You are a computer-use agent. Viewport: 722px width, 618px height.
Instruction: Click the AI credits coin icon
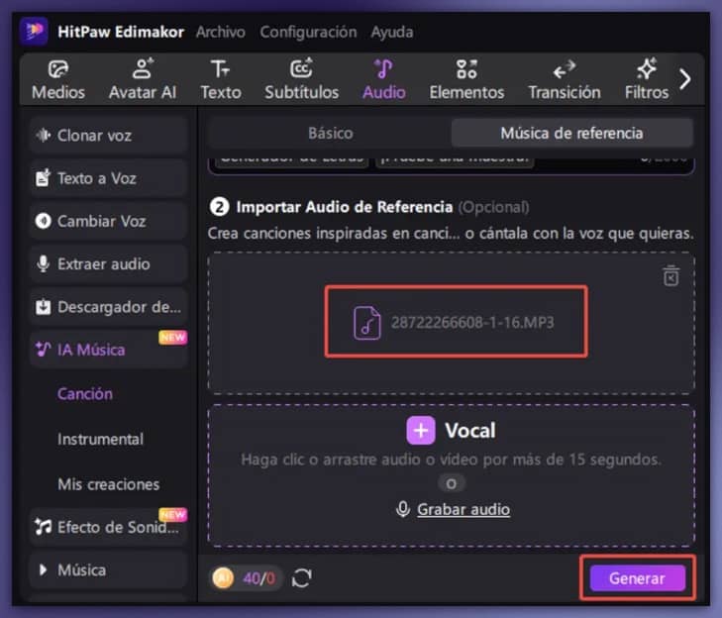[x=223, y=577]
